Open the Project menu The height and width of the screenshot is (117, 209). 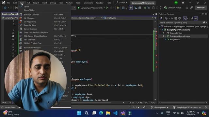36,3
